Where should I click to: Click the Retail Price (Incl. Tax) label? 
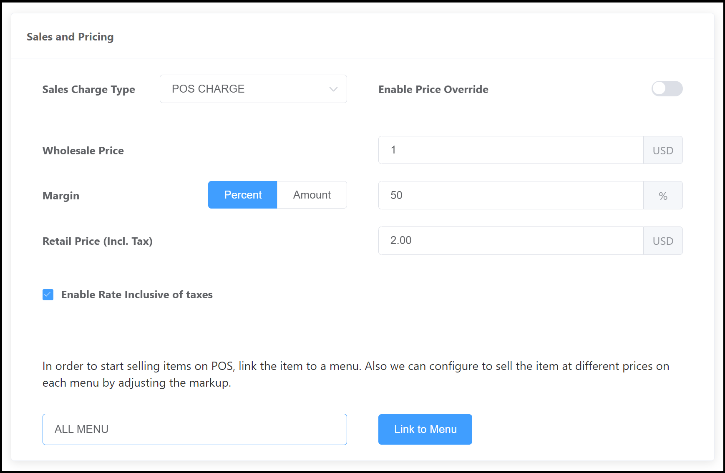click(98, 241)
